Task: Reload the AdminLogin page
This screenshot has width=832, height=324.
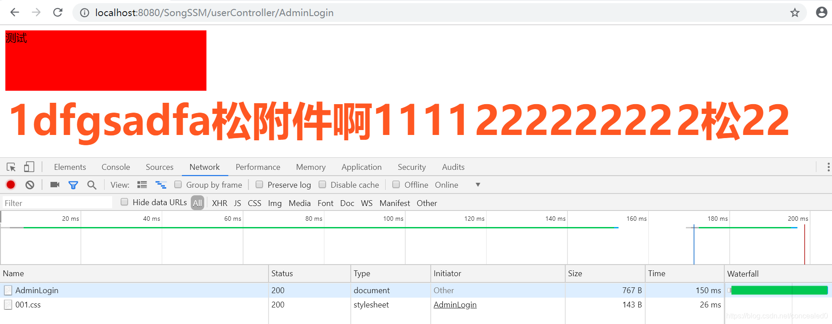Action: 58,13
